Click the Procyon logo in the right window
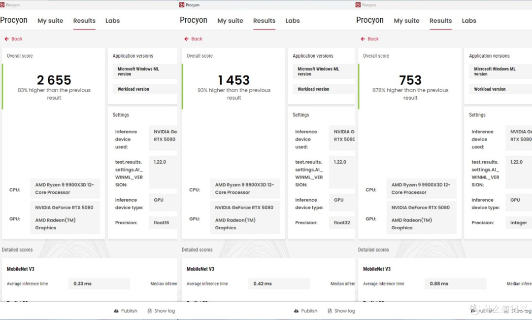This screenshot has width=532, height=320. click(x=370, y=20)
